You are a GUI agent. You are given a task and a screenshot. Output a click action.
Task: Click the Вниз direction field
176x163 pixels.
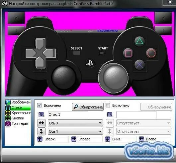click(124, 139)
